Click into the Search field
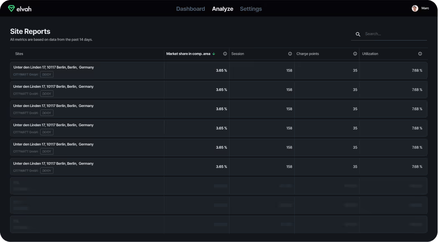 [389, 34]
